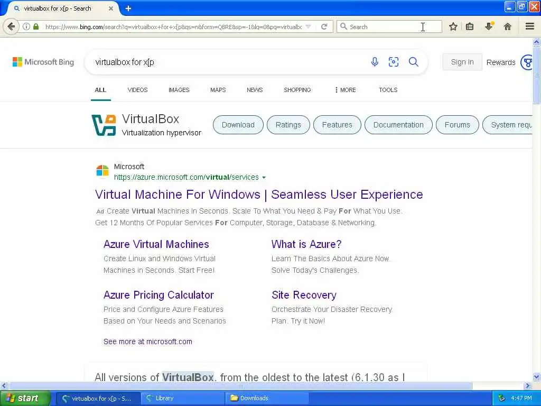Open the hamburger menu icon

530,26
